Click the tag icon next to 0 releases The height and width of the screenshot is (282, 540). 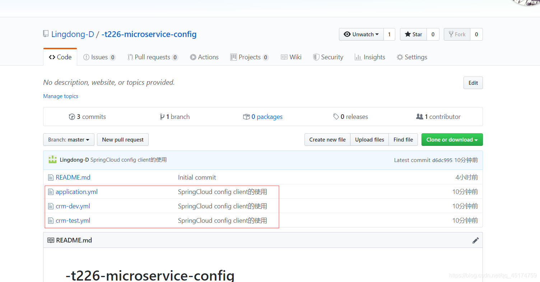(x=336, y=117)
